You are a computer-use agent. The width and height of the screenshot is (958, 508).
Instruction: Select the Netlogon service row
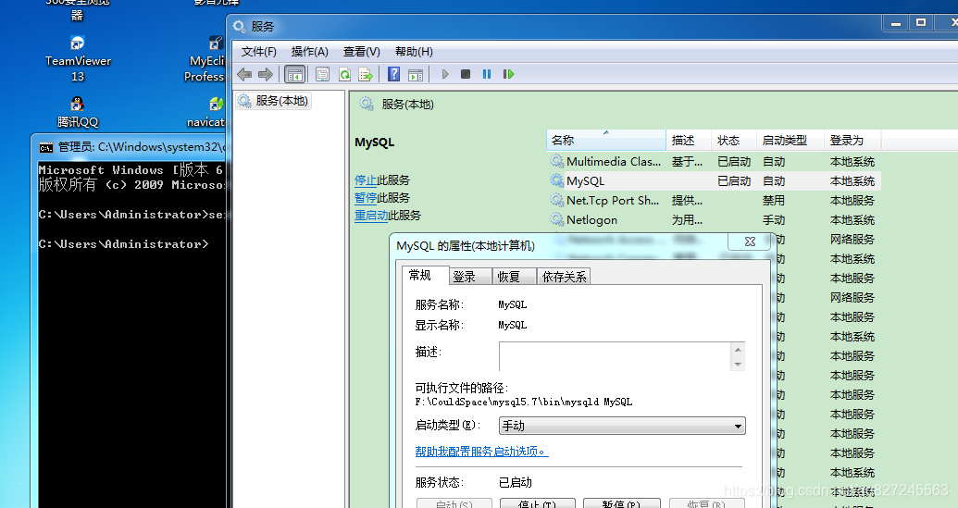714,220
